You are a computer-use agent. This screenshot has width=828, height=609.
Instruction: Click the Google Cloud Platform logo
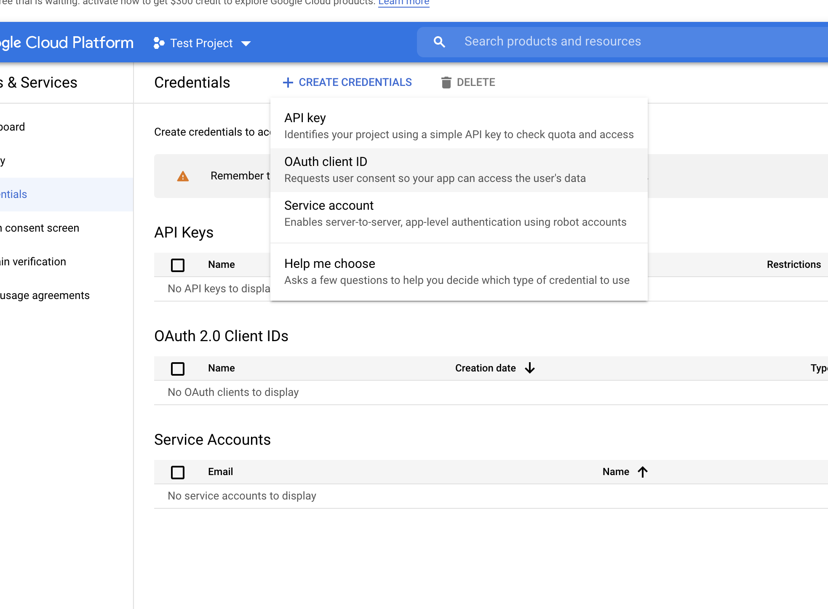click(67, 43)
